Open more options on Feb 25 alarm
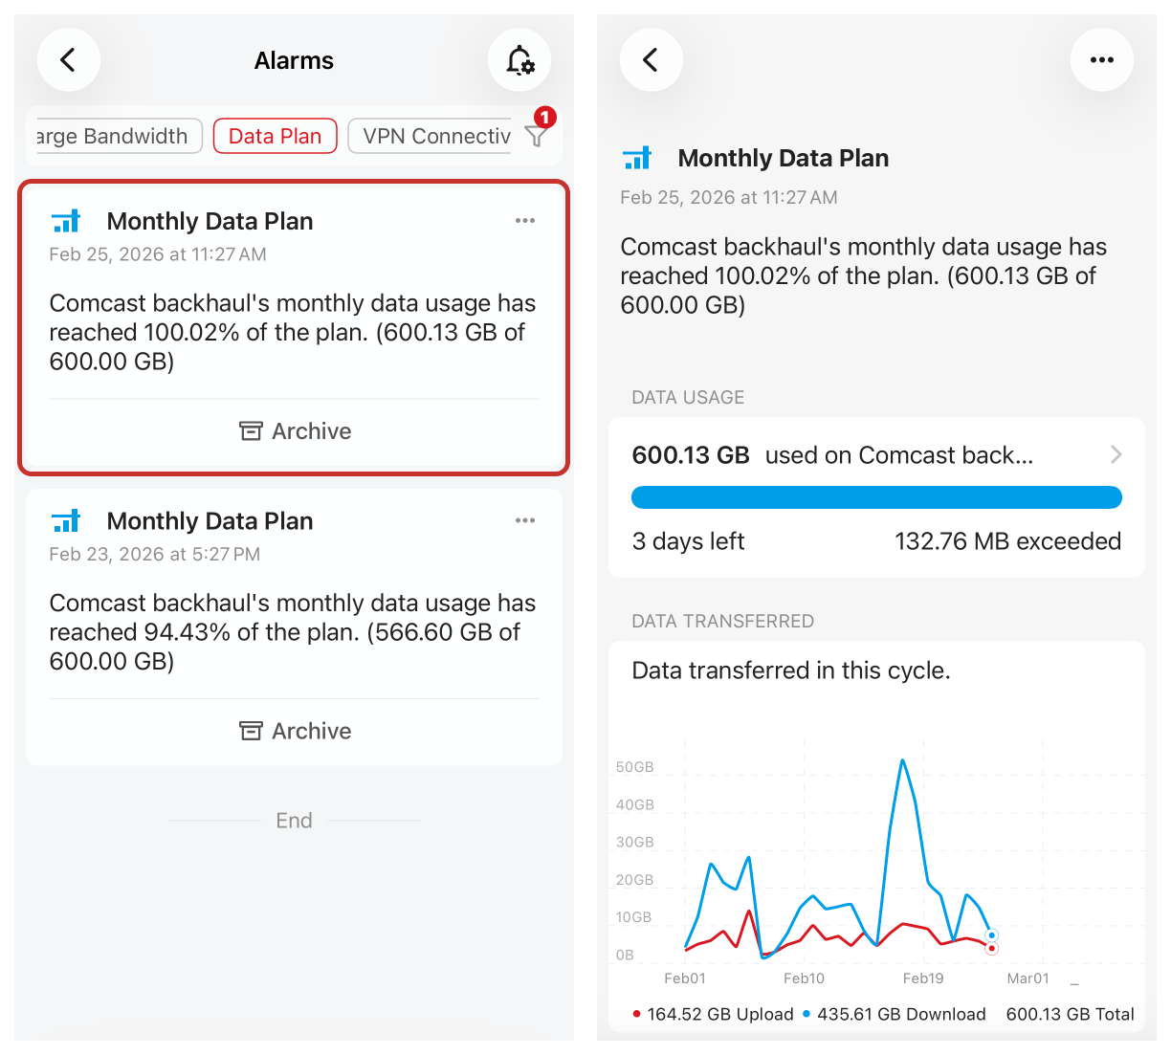This screenshot has width=1171, height=1055. [x=524, y=221]
